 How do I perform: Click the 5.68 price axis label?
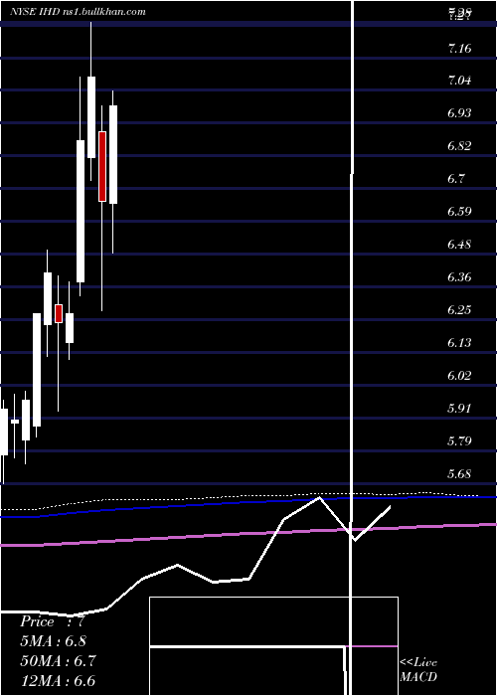tap(459, 474)
